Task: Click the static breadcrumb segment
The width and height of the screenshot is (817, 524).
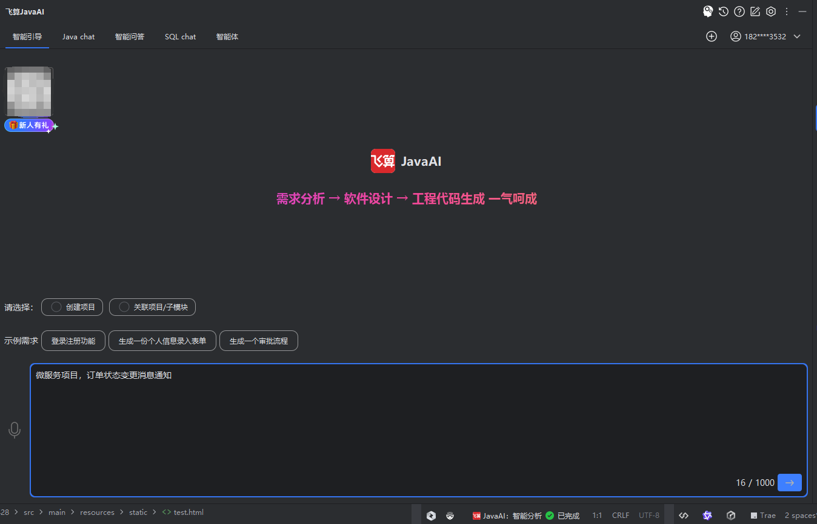Action: coord(138,513)
